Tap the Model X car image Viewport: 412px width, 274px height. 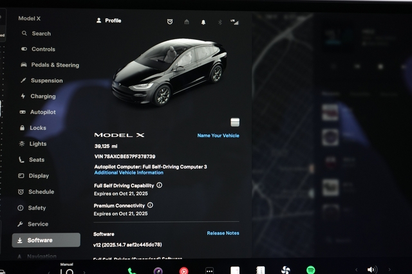pyautogui.click(x=169, y=71)
